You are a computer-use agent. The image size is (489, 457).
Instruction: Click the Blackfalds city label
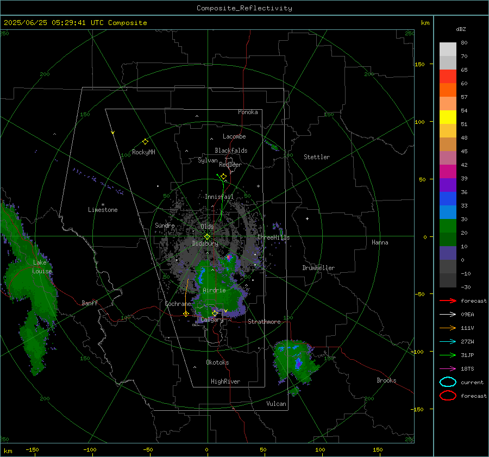click(x=231, y=151)
